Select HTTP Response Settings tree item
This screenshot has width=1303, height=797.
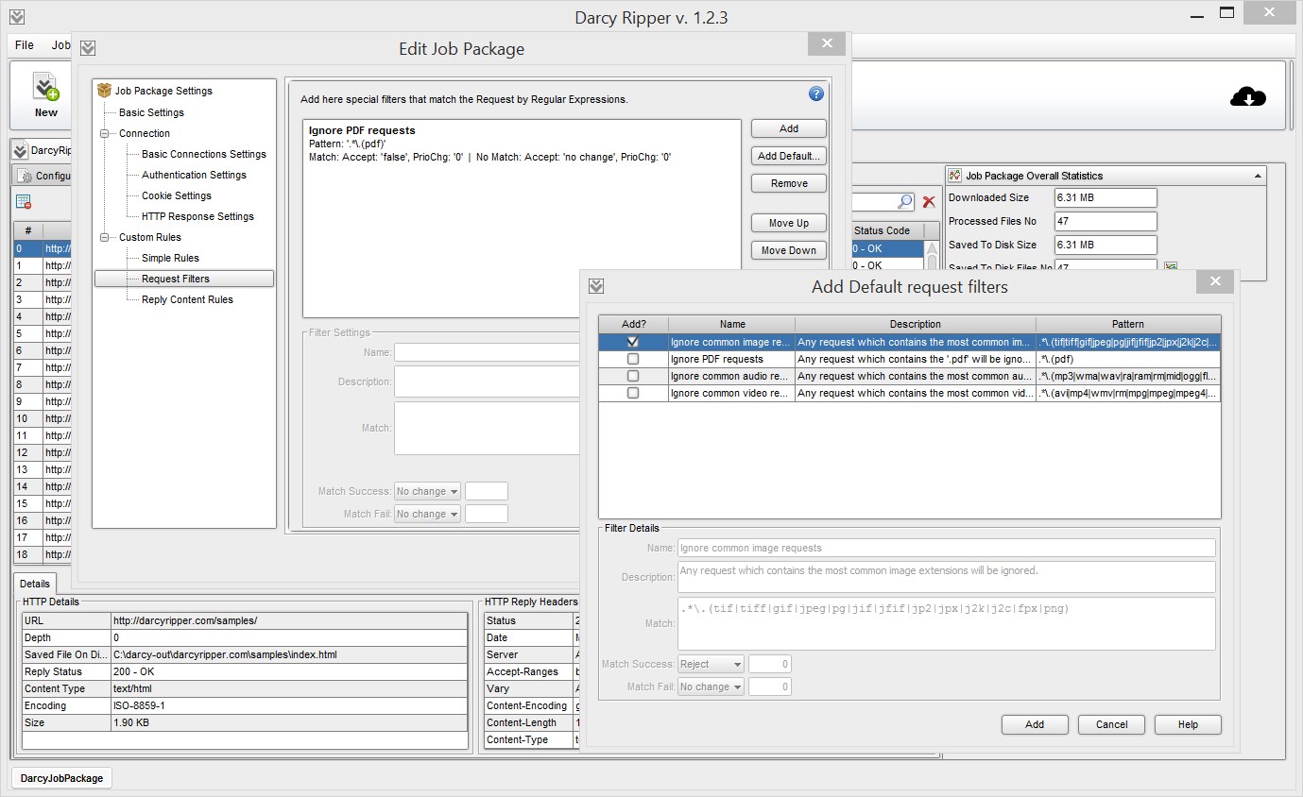(x=197, y=216)
